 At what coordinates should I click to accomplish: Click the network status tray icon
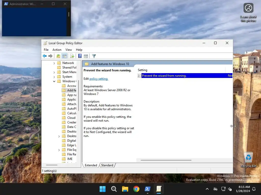(223, 189)
